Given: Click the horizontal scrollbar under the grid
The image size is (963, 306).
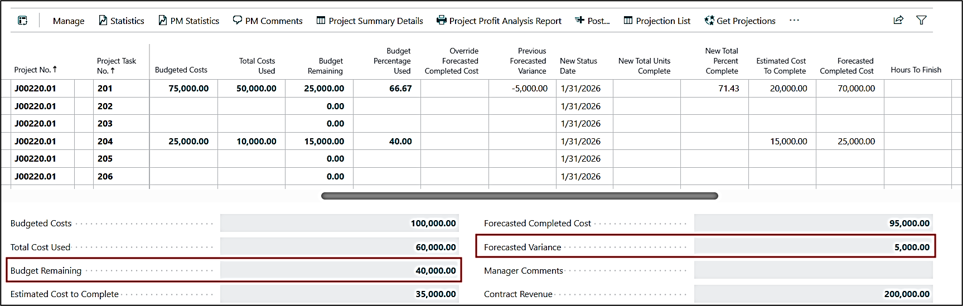Looking at the screenshot, I should [x=519, y=196].
